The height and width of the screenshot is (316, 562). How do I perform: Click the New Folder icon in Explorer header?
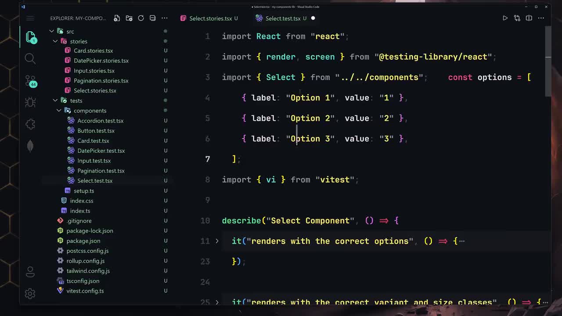(x=129, y=18)
